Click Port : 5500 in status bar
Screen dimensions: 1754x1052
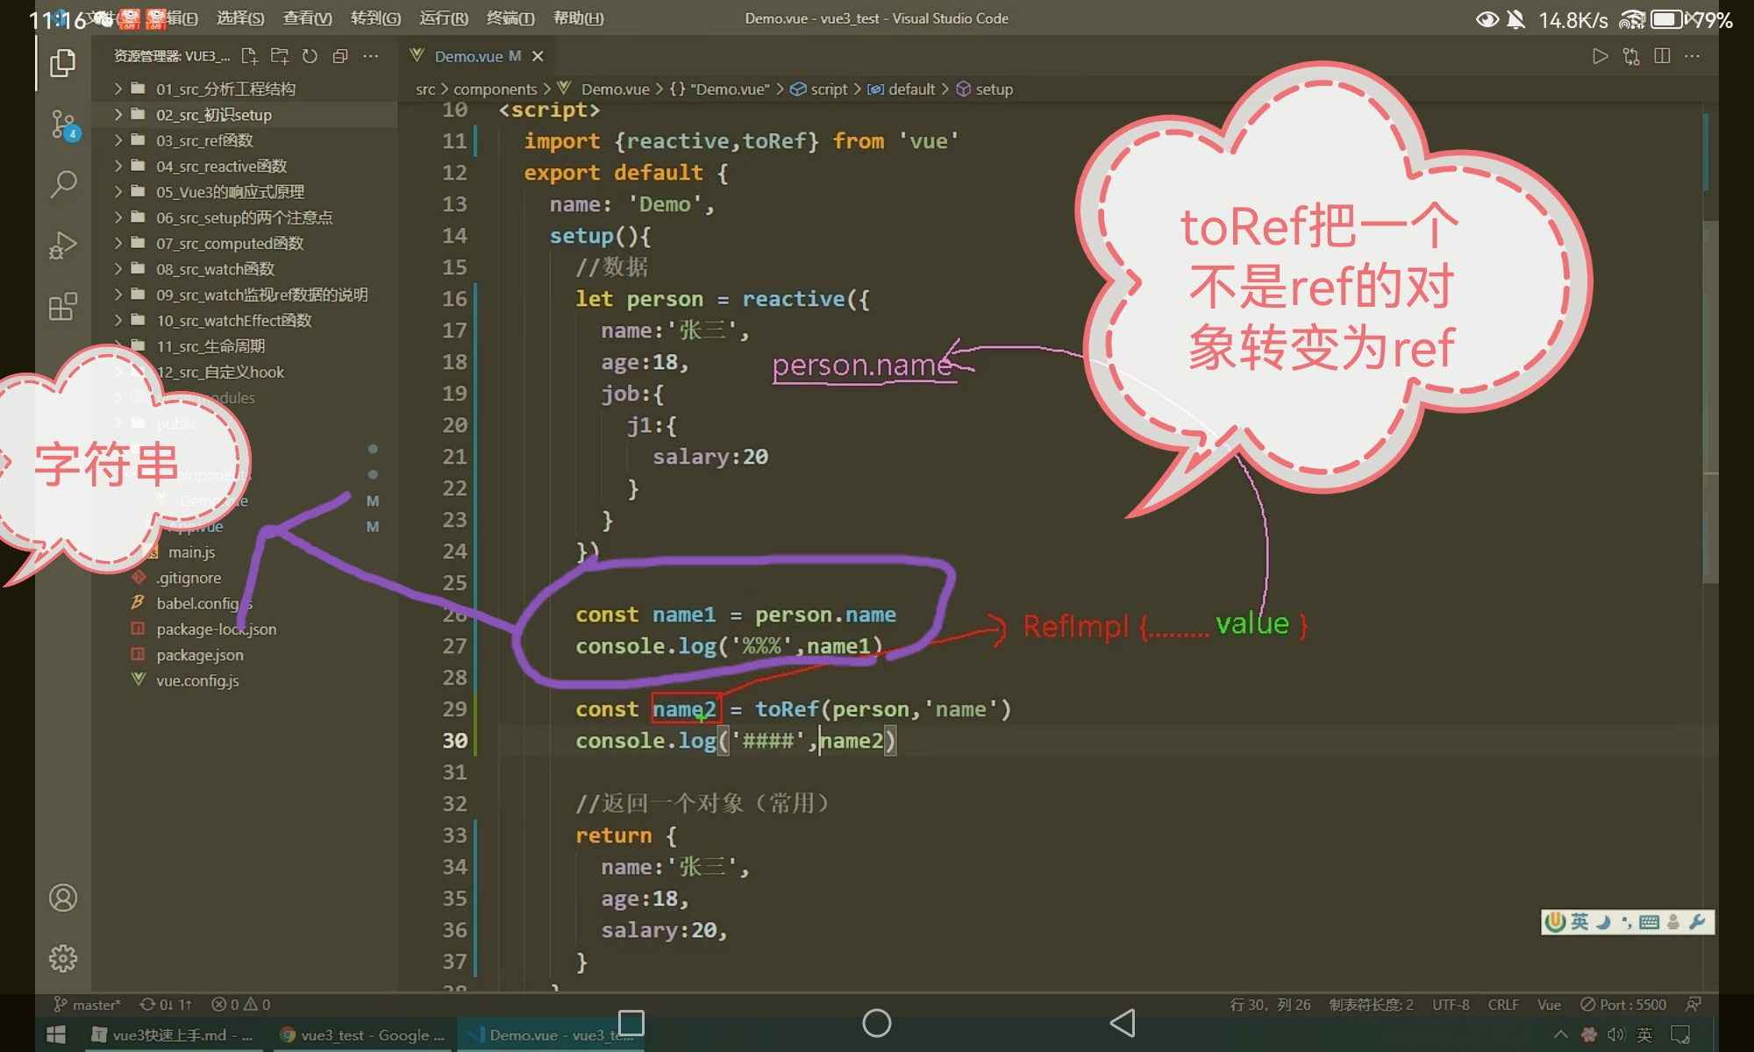[x=1623, y=1005]
